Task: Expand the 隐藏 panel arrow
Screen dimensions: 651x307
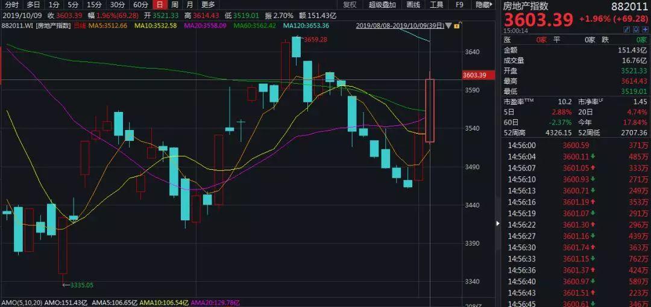Action: pos(492,5)
